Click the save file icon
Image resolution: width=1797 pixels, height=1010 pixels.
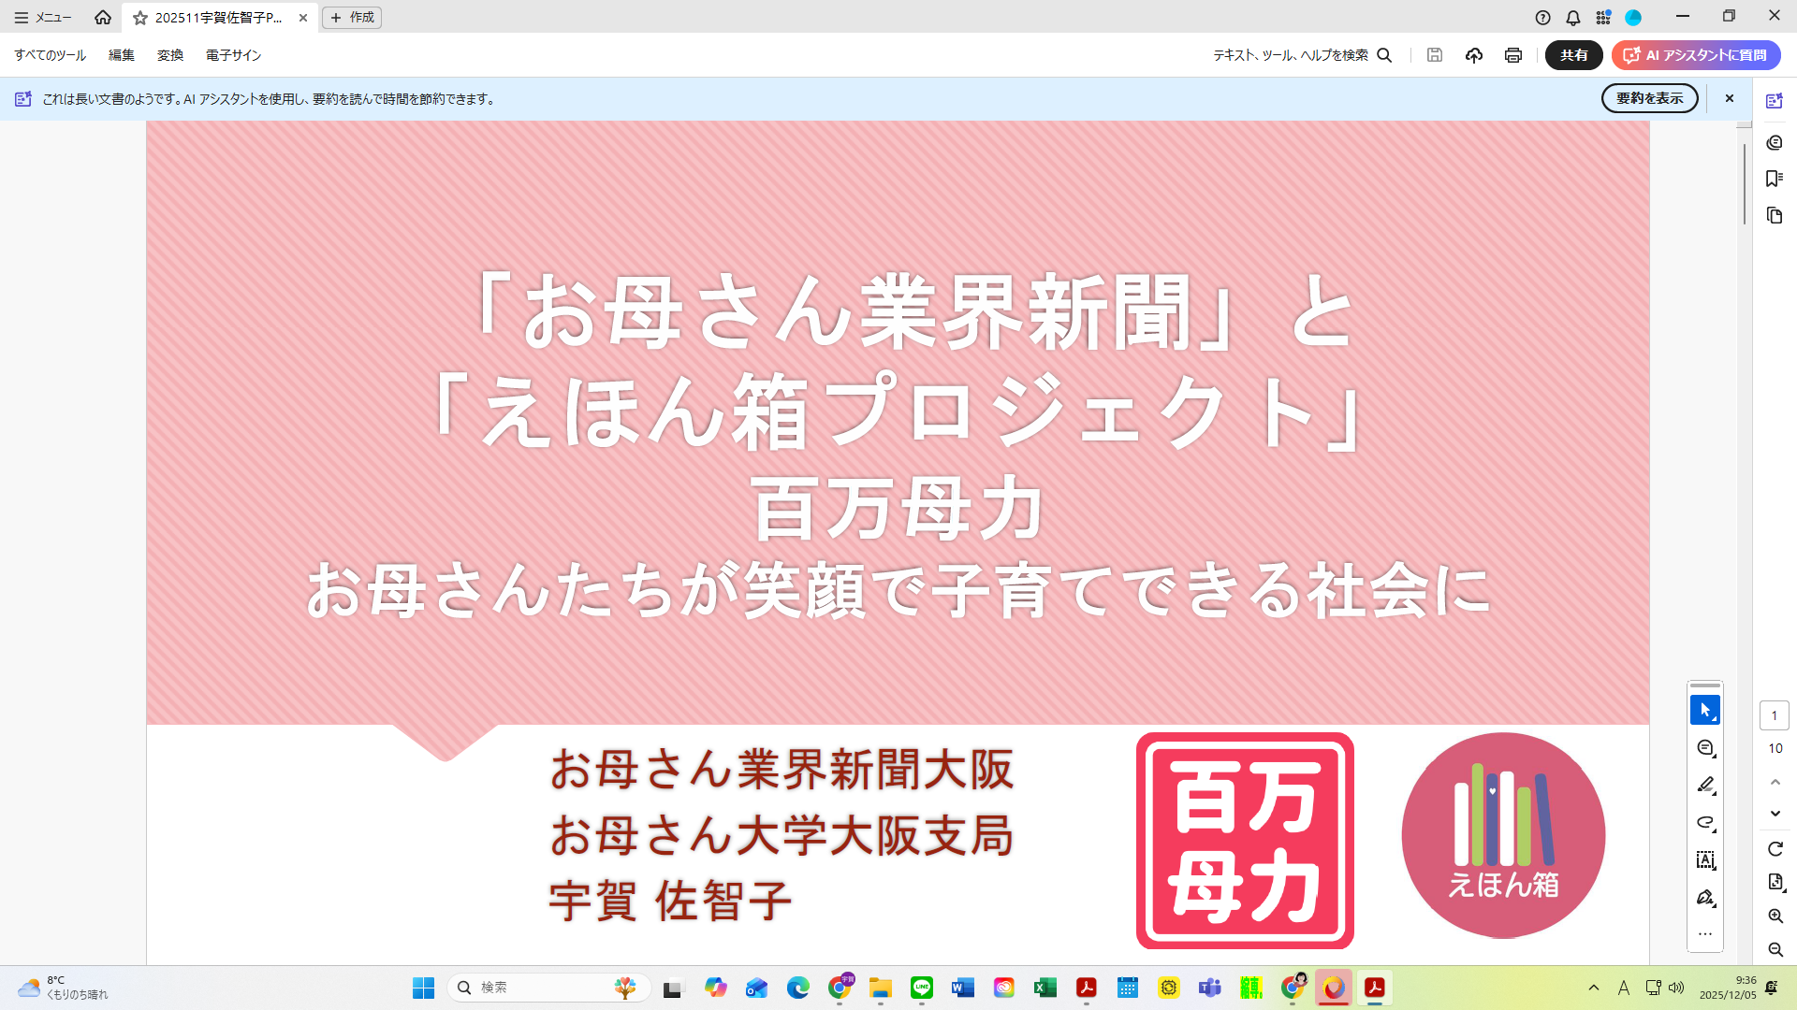click(1434, 55)
